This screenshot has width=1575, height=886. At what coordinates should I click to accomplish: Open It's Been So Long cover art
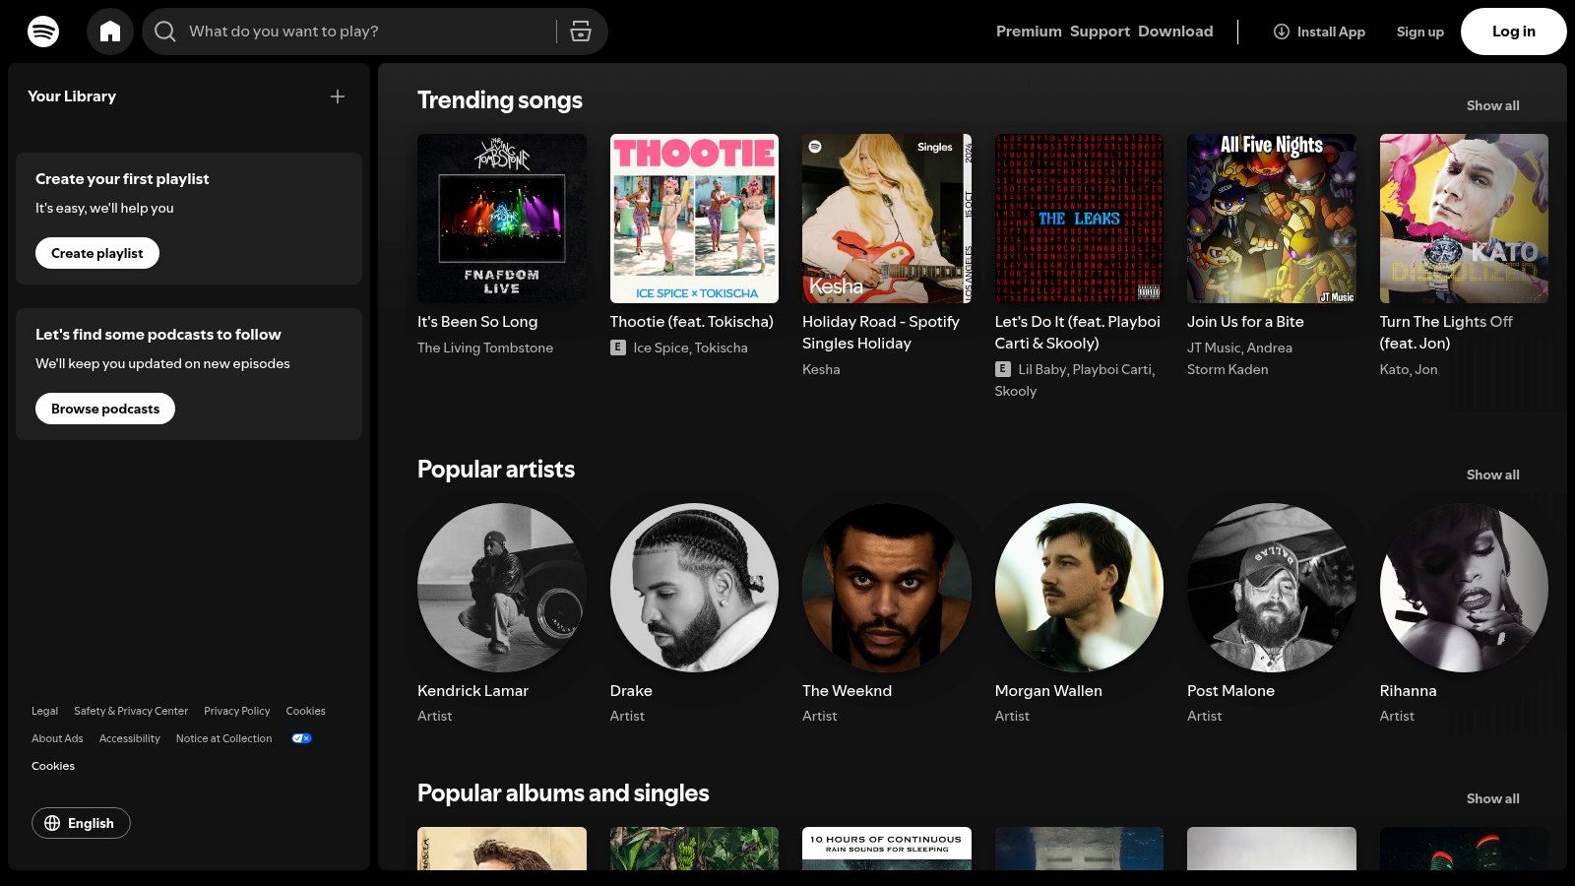(502, 219)
